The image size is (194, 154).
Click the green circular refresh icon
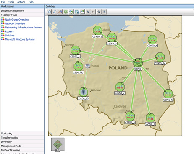(66, 12)
